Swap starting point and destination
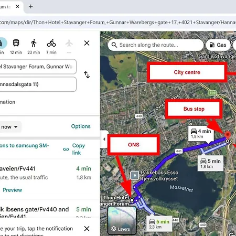This screenshot has height=236, width=236. coord(87,74)
